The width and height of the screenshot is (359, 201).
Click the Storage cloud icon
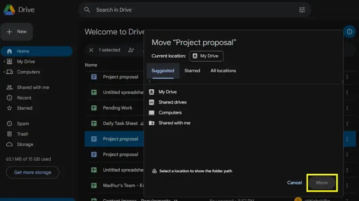[9, 144]
